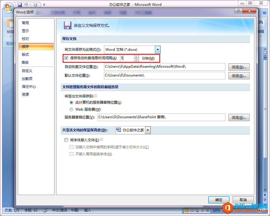Open the Customize Quick Access Toolbar arrow
Viewport: 270px width, 216px height.
(x=44, y=5)
